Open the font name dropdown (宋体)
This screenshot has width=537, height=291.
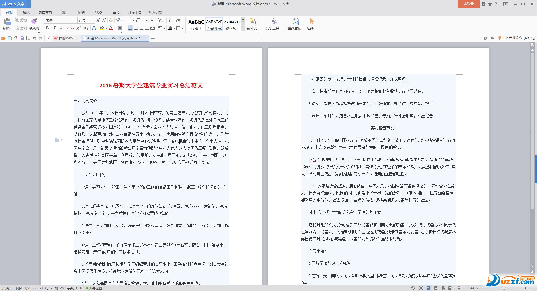(76, 20)
